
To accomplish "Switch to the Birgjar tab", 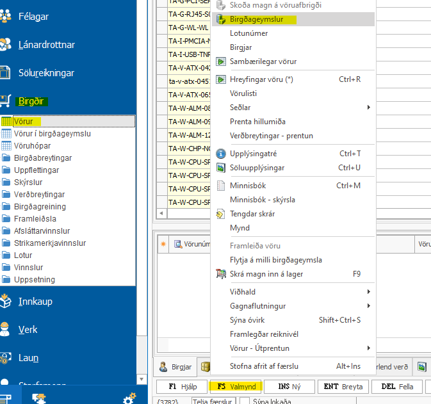I will point(175,367).
